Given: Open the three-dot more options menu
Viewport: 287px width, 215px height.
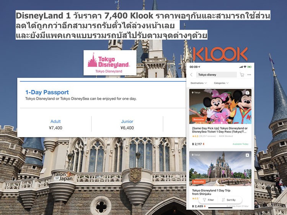Looking at the screenshot, I should [249, 74].
